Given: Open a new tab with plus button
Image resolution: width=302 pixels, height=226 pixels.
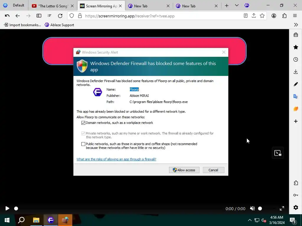Looking at the screenshot, I should [x=227, y=6].
